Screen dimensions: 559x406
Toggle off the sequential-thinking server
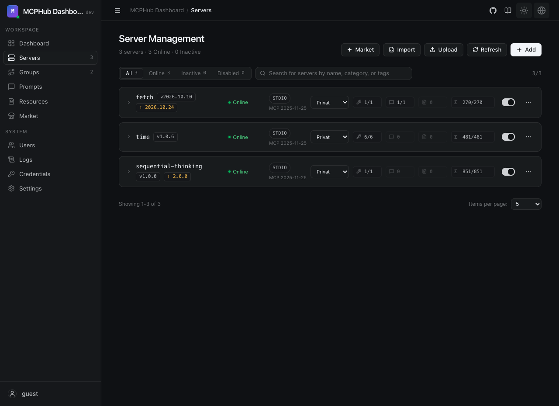[x=508, y=172]
